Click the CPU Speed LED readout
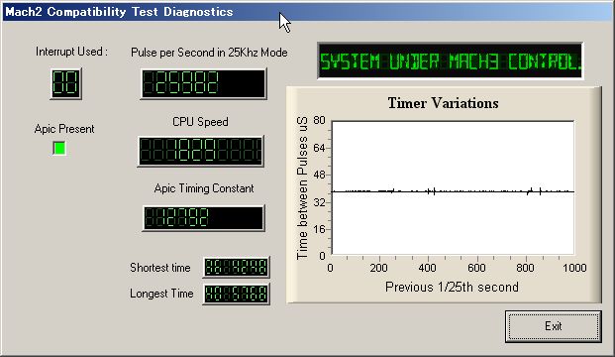Screen dimensions: 615x357 201,151
